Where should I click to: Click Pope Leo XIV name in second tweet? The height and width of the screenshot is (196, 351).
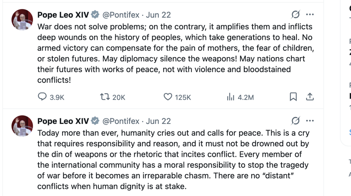63,121
